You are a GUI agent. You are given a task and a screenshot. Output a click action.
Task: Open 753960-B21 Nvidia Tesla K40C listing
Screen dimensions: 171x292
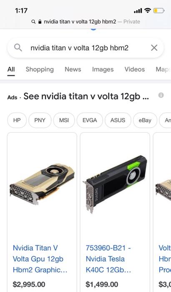point(108,259)
